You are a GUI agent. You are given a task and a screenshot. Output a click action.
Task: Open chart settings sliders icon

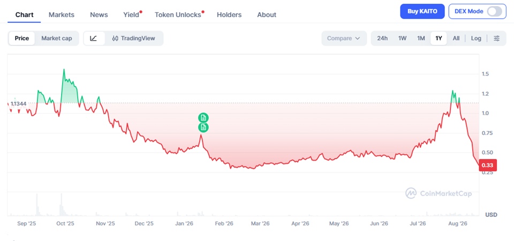[497, 39]
